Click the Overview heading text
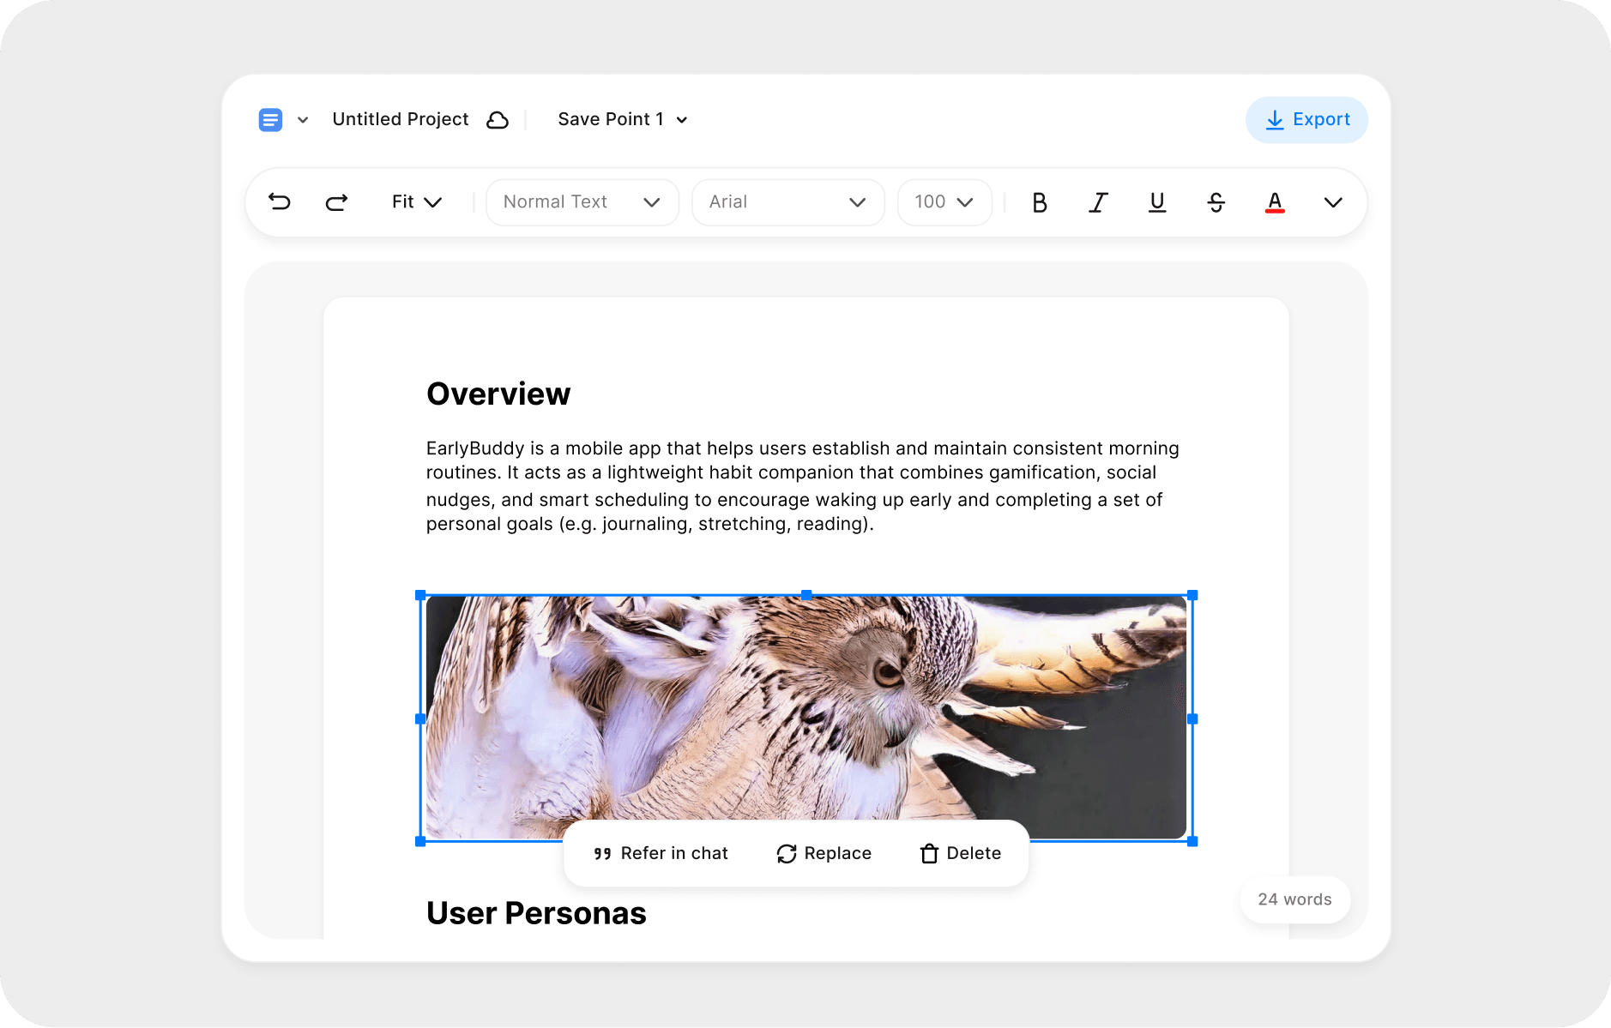1611x1028 pixels. (498, 394)
